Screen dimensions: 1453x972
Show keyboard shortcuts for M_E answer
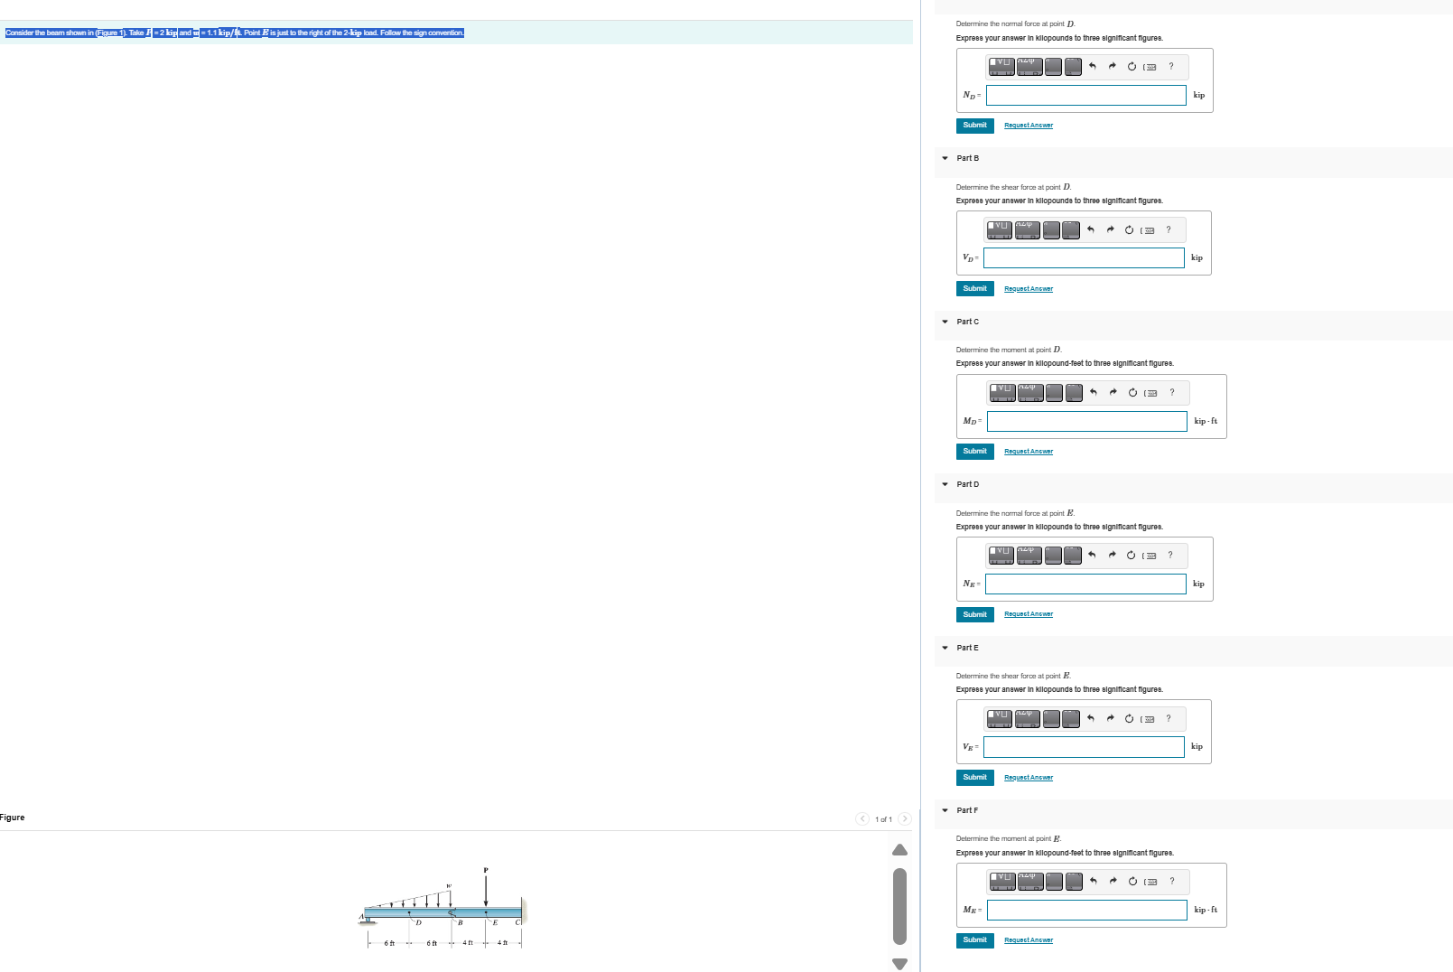coord(1150,882)
